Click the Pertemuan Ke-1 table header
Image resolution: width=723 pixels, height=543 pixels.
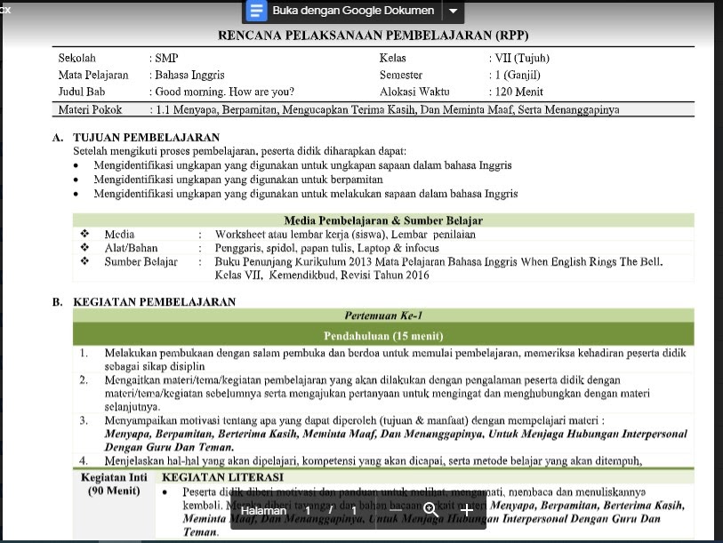tap(382, 315)
